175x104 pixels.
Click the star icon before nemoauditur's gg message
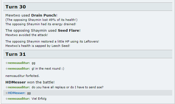click(7, 63)
